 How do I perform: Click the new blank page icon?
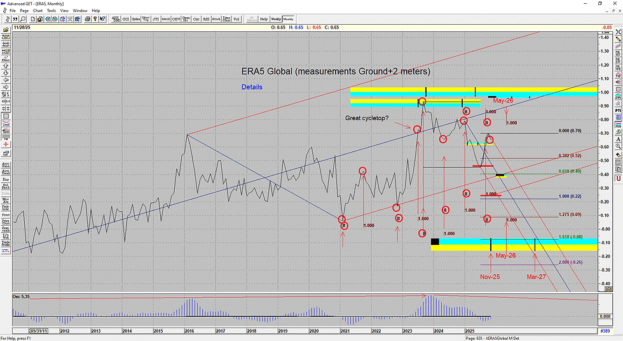33,19
